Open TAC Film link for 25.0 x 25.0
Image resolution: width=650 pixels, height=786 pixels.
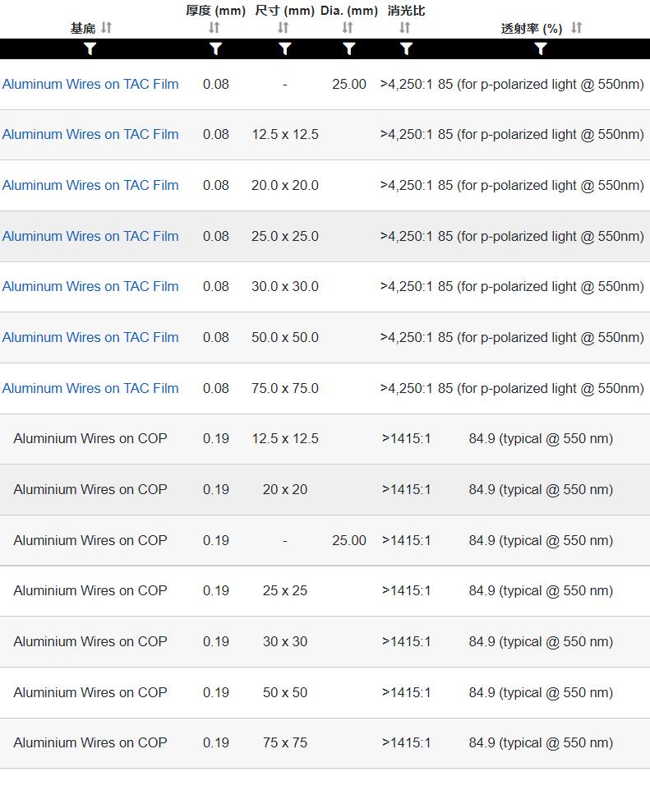(x=90, y=236)
